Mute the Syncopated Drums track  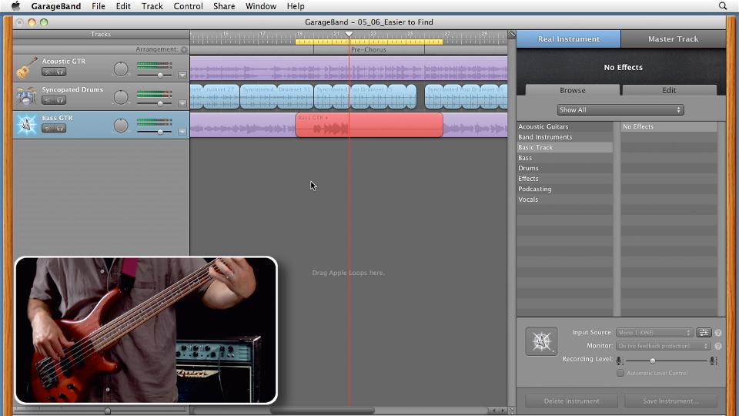[x=48, y=100]
